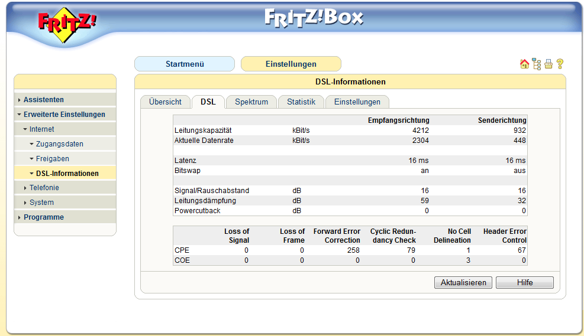Image resolution: width=584 pixels, height=336 pixels.
Task: Open the Einstellungen tab in DSL-Informationen
Action: (357, 102)
